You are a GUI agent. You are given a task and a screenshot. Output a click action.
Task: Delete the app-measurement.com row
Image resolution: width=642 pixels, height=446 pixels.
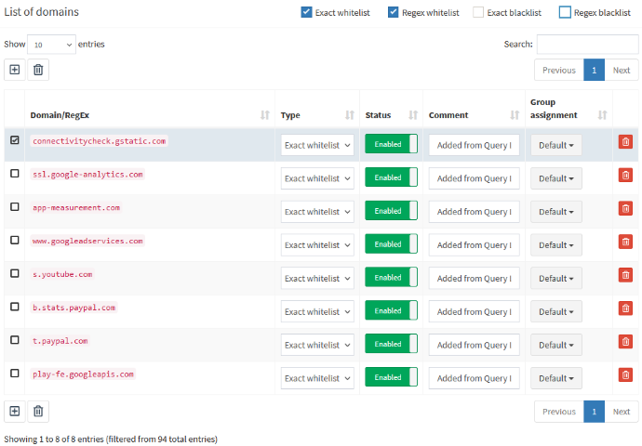click(x=625, y=209)
